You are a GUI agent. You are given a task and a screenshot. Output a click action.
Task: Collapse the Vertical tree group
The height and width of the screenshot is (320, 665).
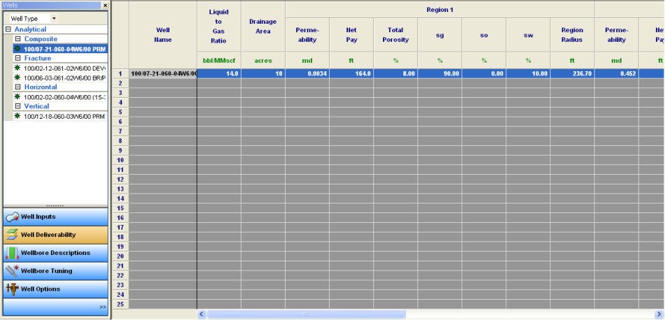pyautogui.click(x=17, y=106)
